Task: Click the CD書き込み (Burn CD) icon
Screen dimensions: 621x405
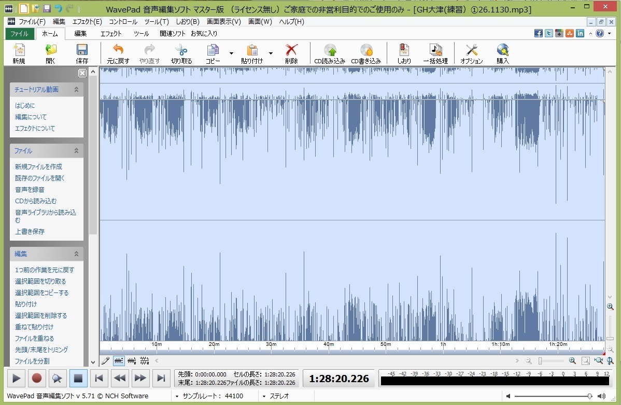Action: [366, 53]
